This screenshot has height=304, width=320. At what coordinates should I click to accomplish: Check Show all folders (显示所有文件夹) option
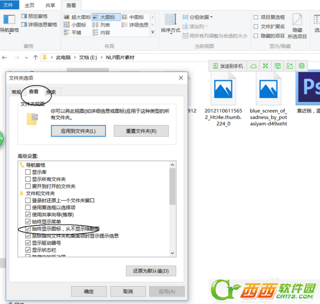tap(28, 179)
